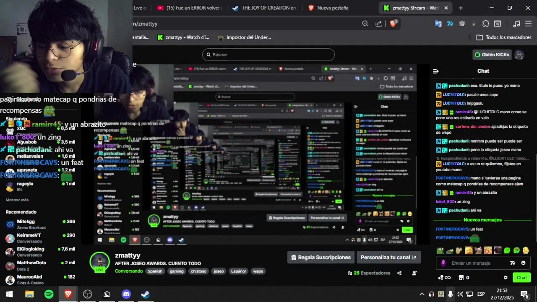Open Steam from the taskbar
The image size is (537, 302).
coord(145,294)
